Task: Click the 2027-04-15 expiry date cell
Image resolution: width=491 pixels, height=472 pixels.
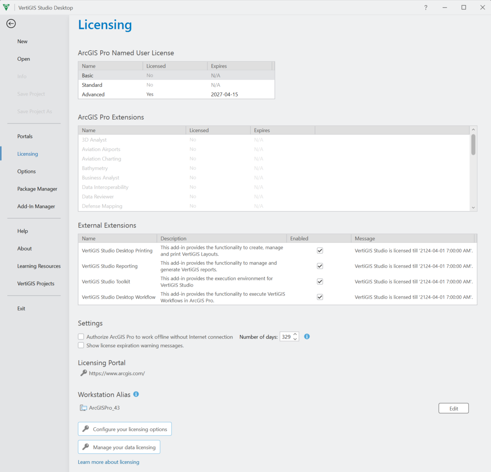Action: [x=224, y=94]
